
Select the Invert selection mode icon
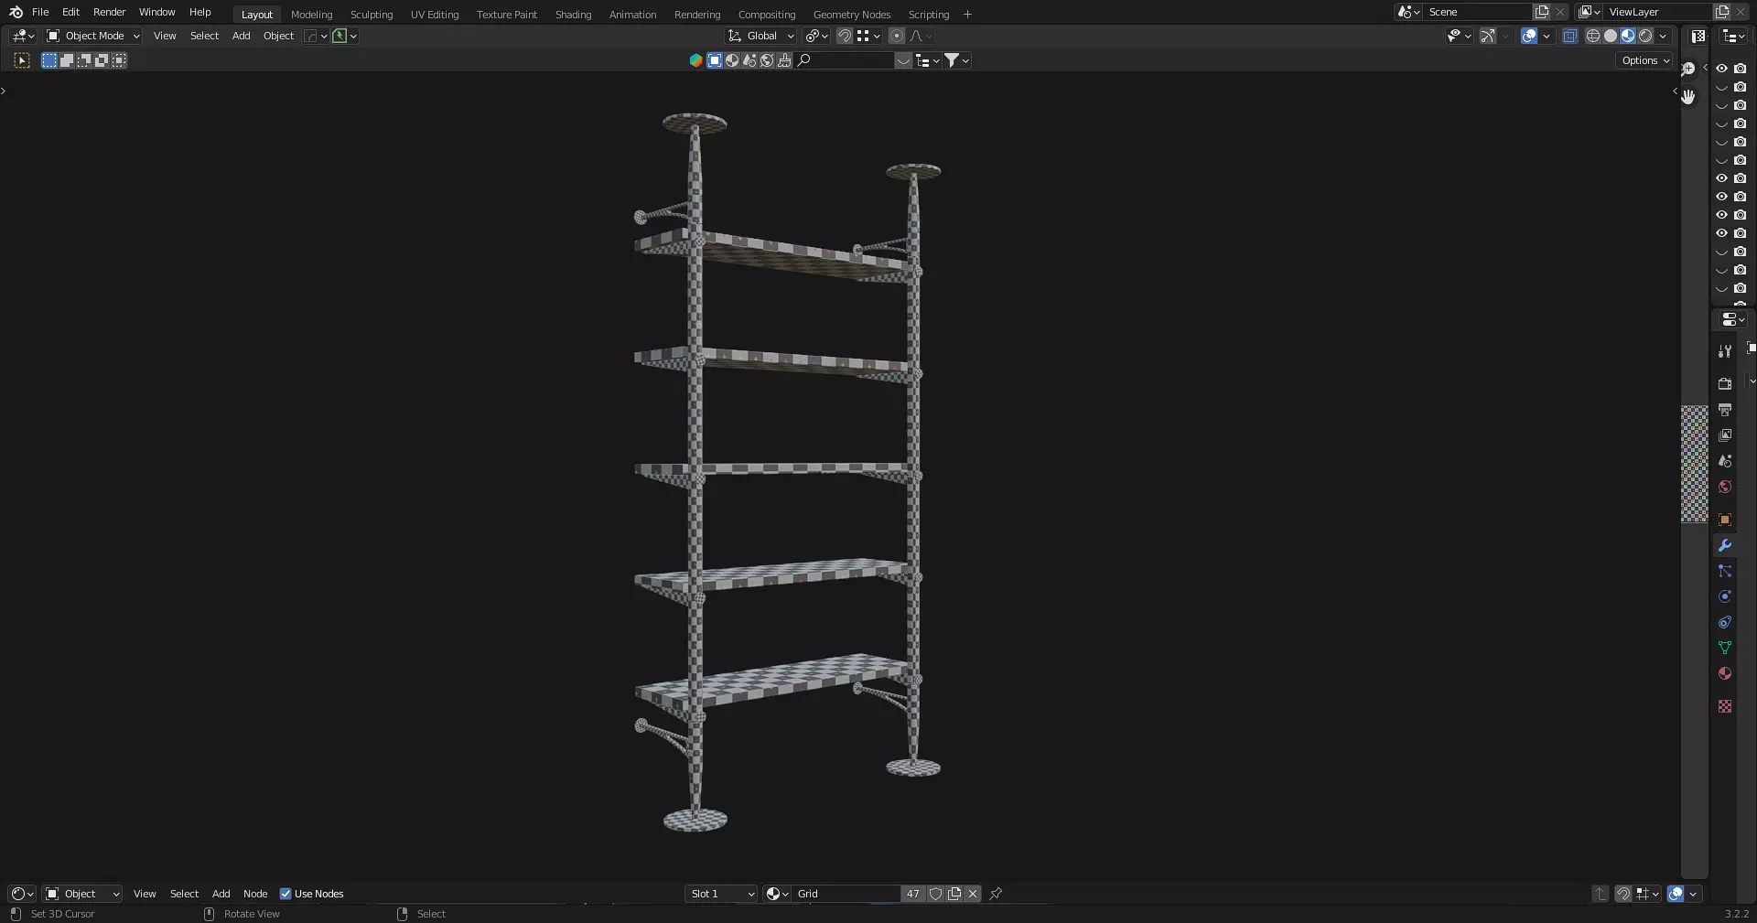pos(102,60)
